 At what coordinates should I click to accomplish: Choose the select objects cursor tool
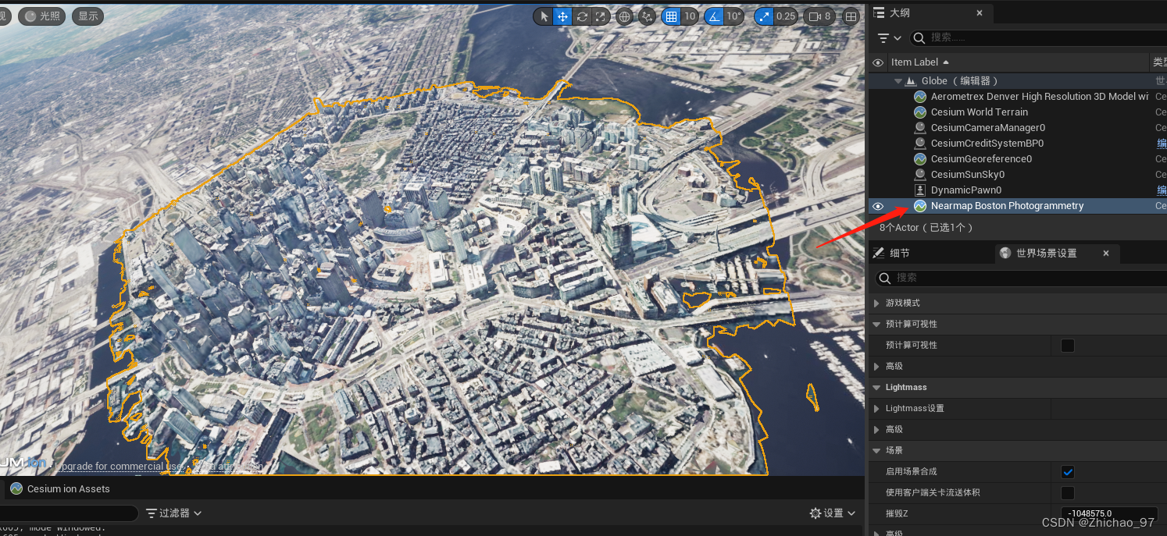[x=544, y=16]
